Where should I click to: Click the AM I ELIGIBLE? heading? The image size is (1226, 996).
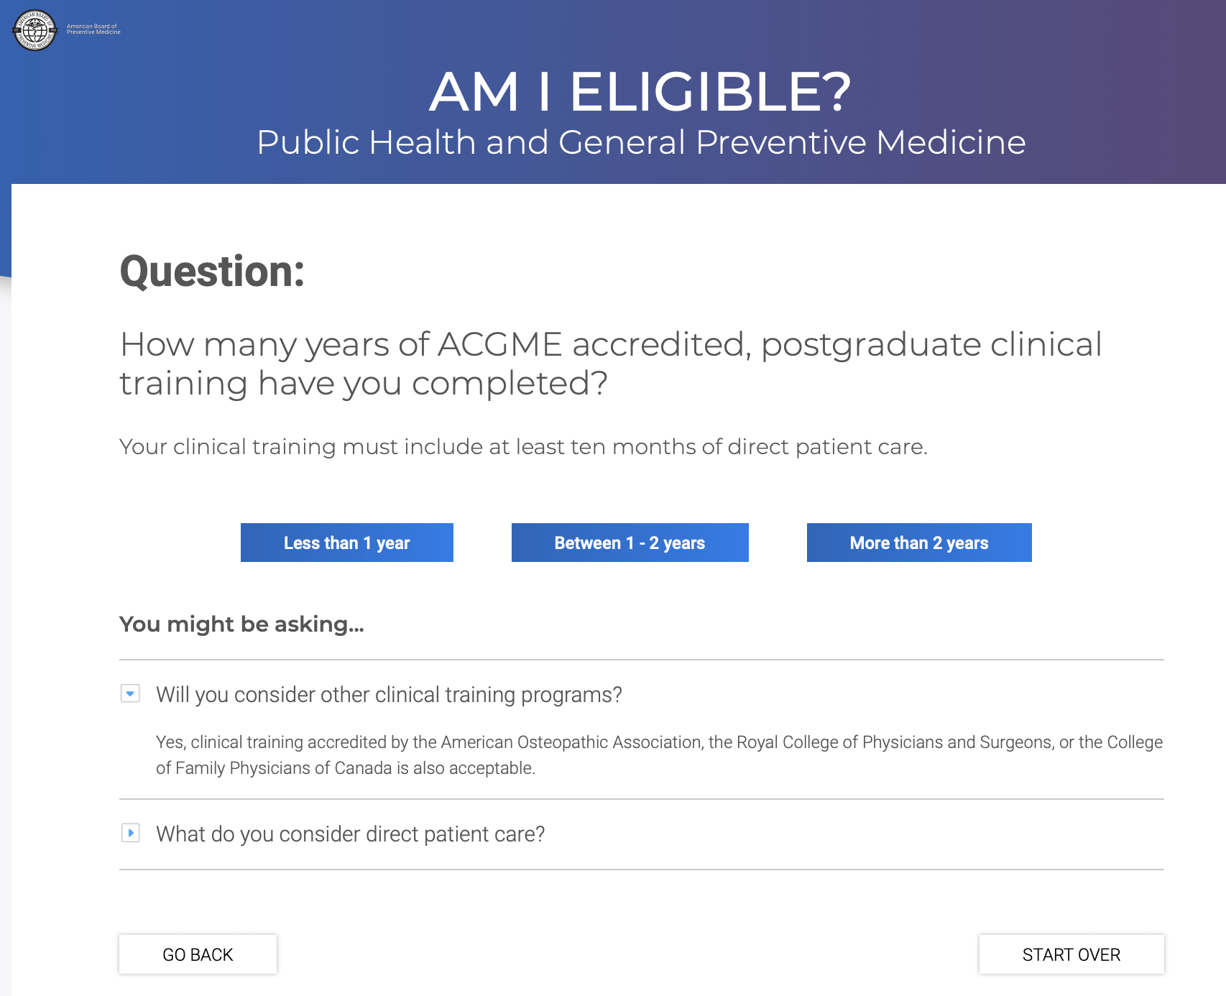point(640,92)
